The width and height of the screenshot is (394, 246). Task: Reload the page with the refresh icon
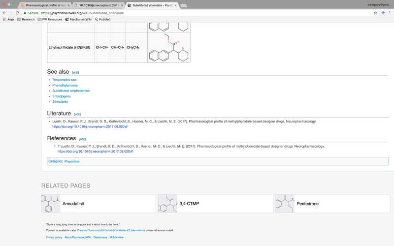(x=18, y=12)
